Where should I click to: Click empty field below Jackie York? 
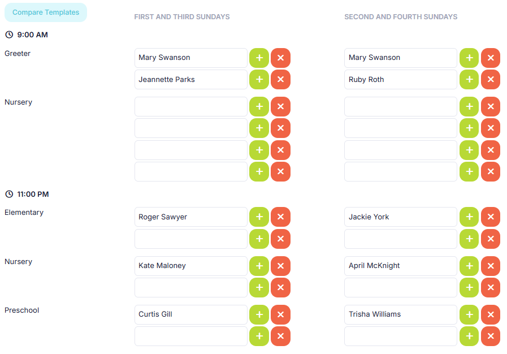(x=400, y=239)
